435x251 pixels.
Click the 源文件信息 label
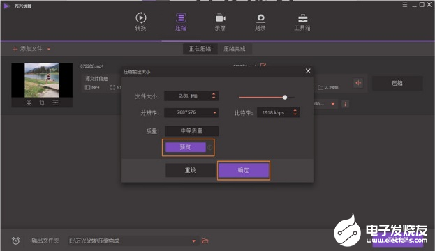click(x=96, y=79)
